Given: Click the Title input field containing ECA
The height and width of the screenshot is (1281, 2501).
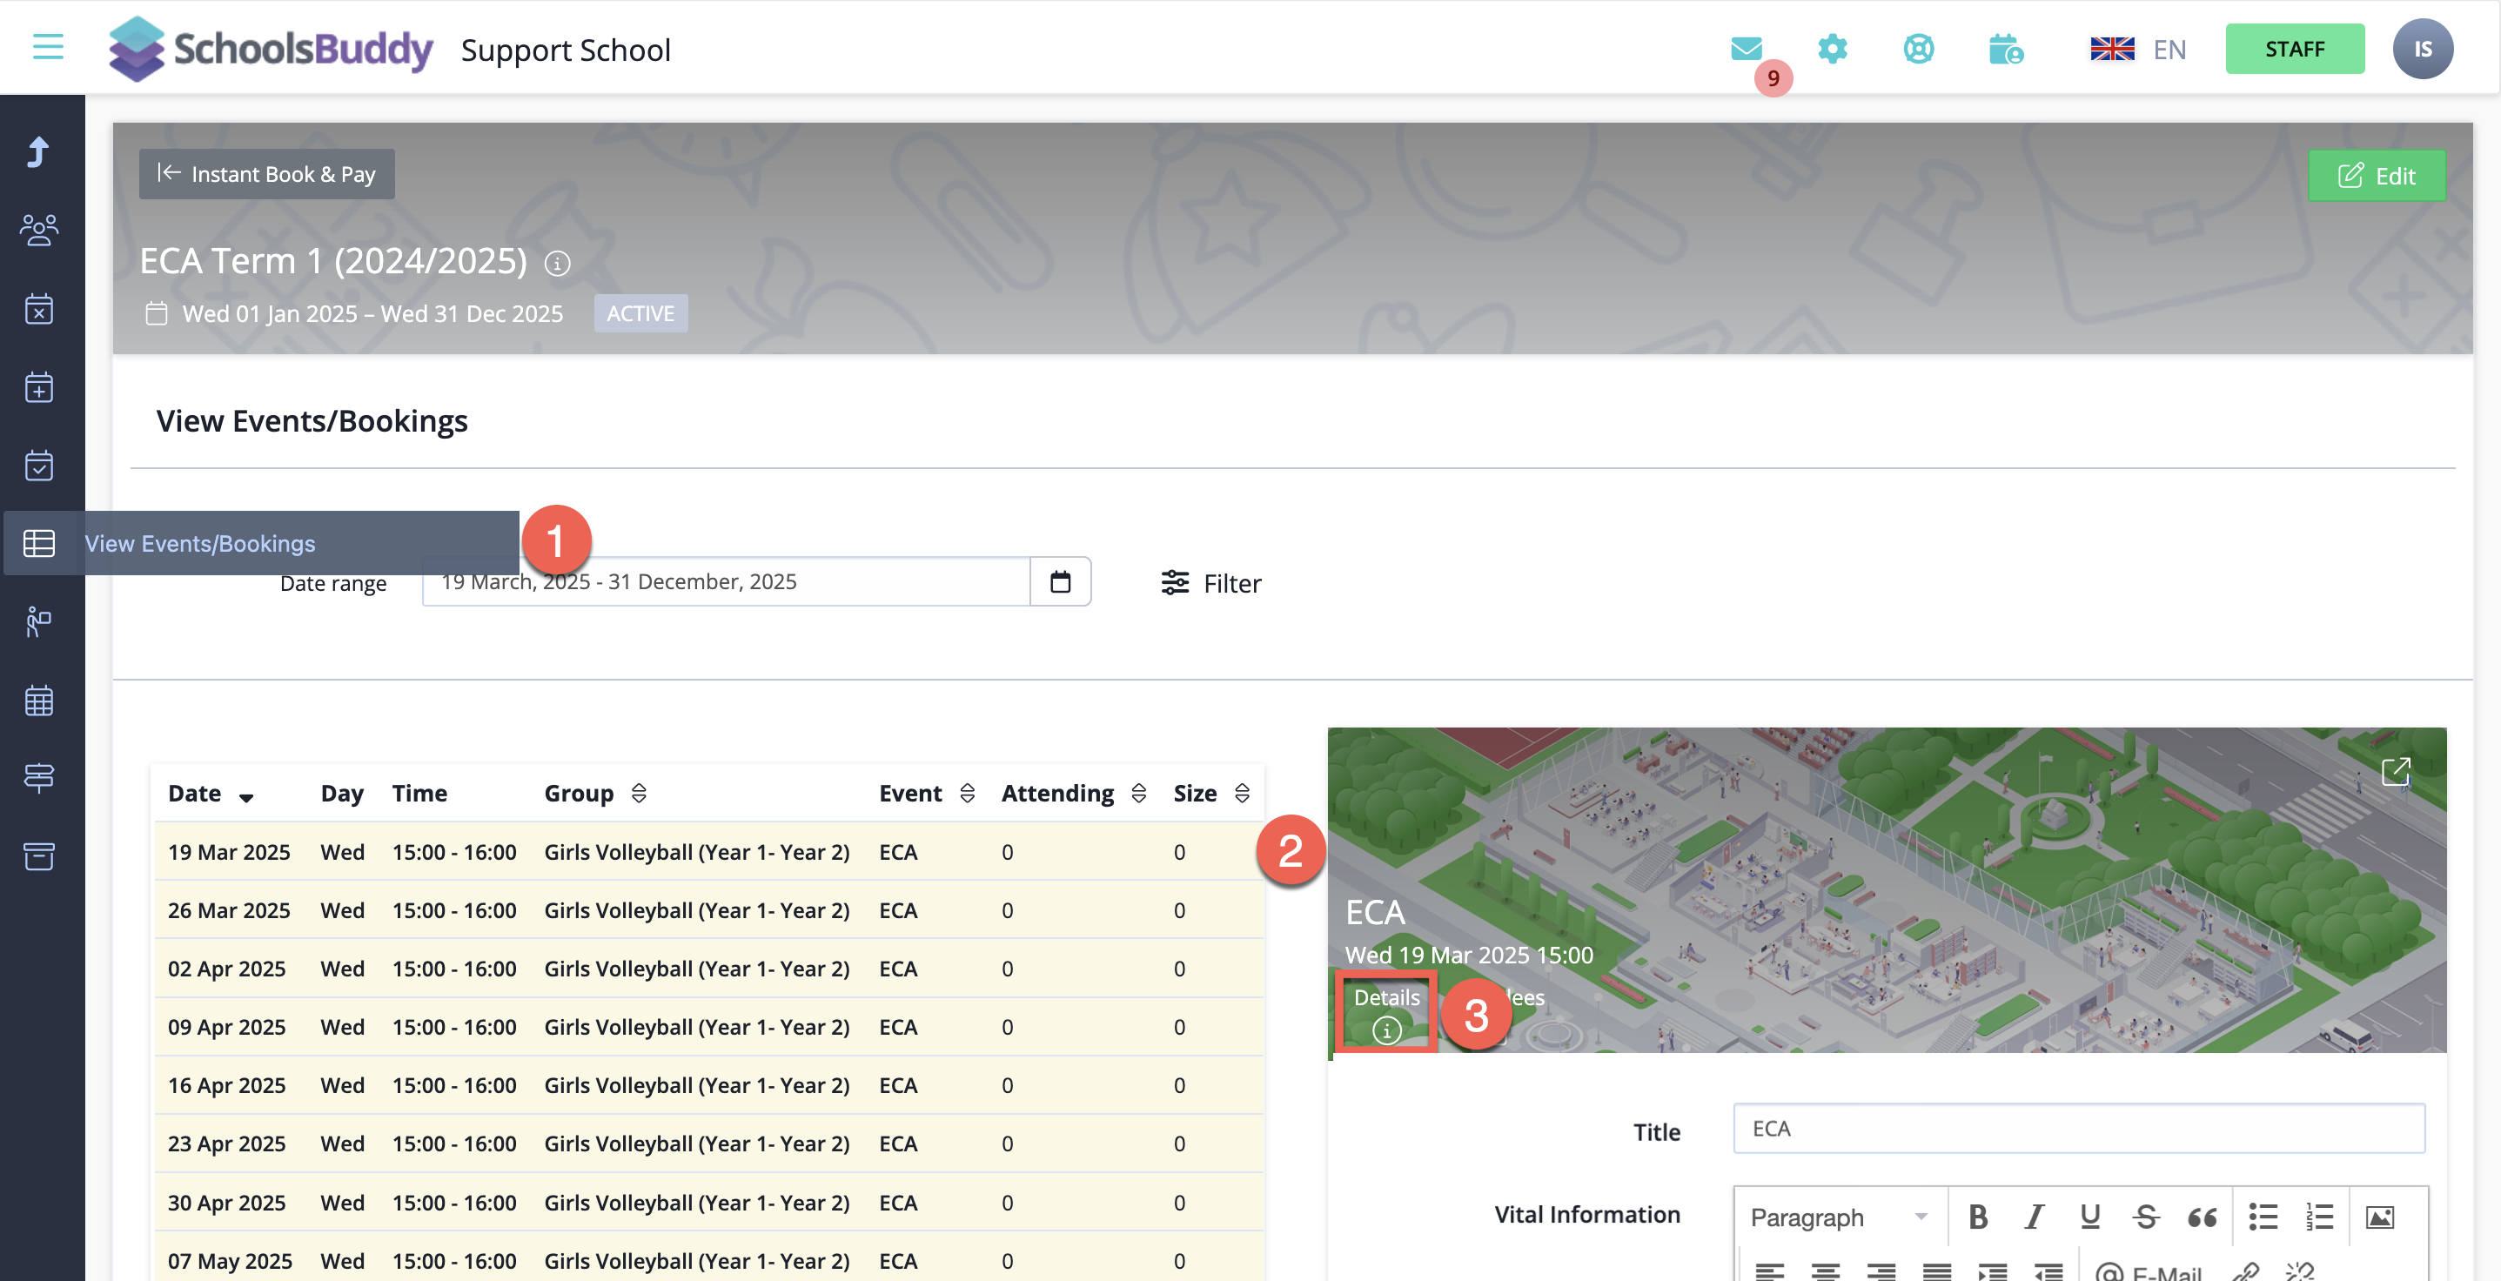Looking at the screenshot, I should click(2079, 1129).
